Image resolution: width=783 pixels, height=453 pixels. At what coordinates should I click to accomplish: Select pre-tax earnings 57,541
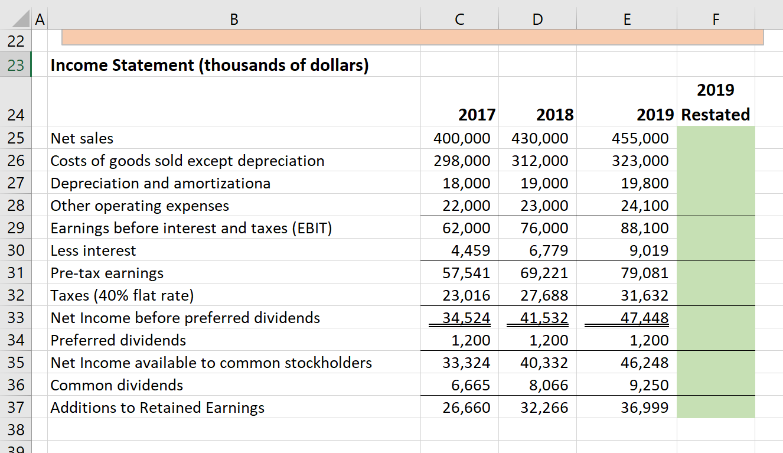466,273
